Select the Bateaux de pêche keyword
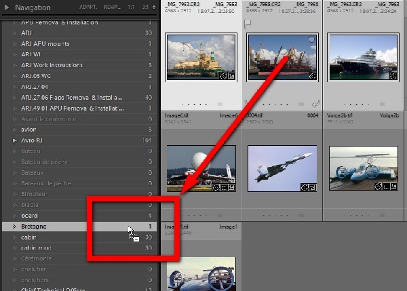This screenshot has height=291, width=407. (x=46, y=183)
